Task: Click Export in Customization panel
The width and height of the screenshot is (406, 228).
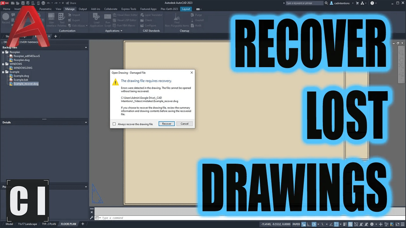Action: point(74,20)
